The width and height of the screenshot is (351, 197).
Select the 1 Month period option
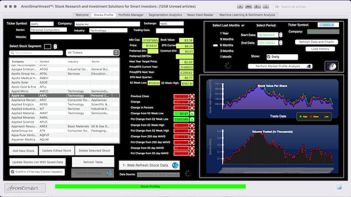coord(225,57)
